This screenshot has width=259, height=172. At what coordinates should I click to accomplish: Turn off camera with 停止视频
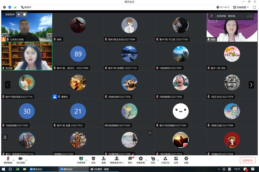click(x=20, y=160)
